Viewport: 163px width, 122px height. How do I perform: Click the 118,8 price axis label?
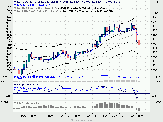point(9,51)
